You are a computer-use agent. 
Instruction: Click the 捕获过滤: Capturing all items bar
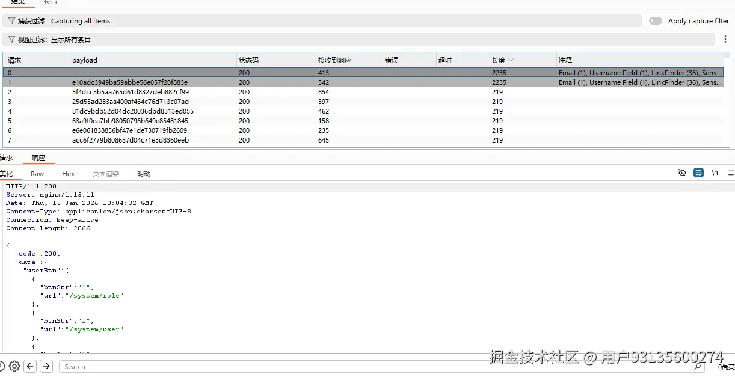322,21
